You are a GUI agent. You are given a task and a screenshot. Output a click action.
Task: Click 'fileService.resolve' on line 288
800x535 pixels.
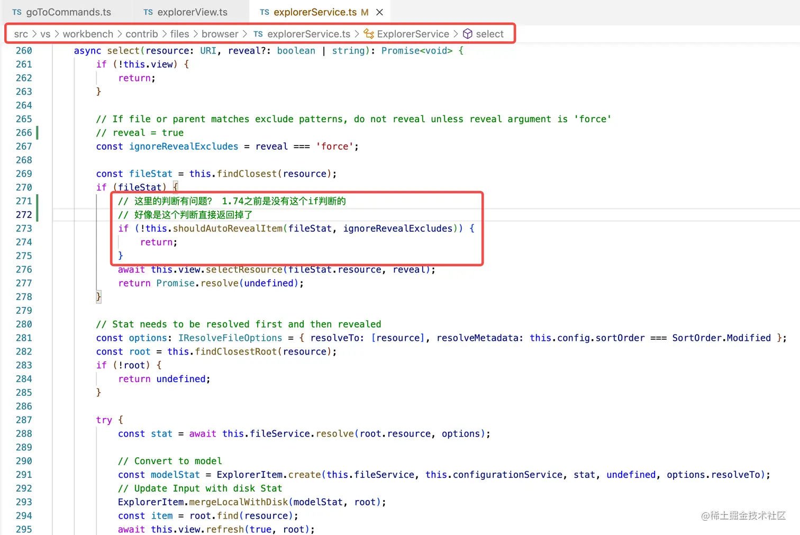pos(302,433)
